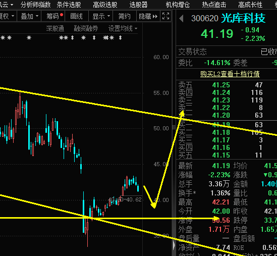This screenshot has width=277, height=256.
Task: Toggle 融资融券 indicator
Action: 86,28
